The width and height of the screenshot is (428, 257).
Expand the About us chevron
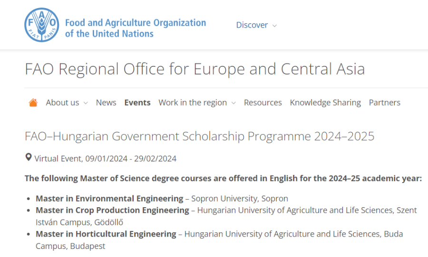[x=86, y=103]
